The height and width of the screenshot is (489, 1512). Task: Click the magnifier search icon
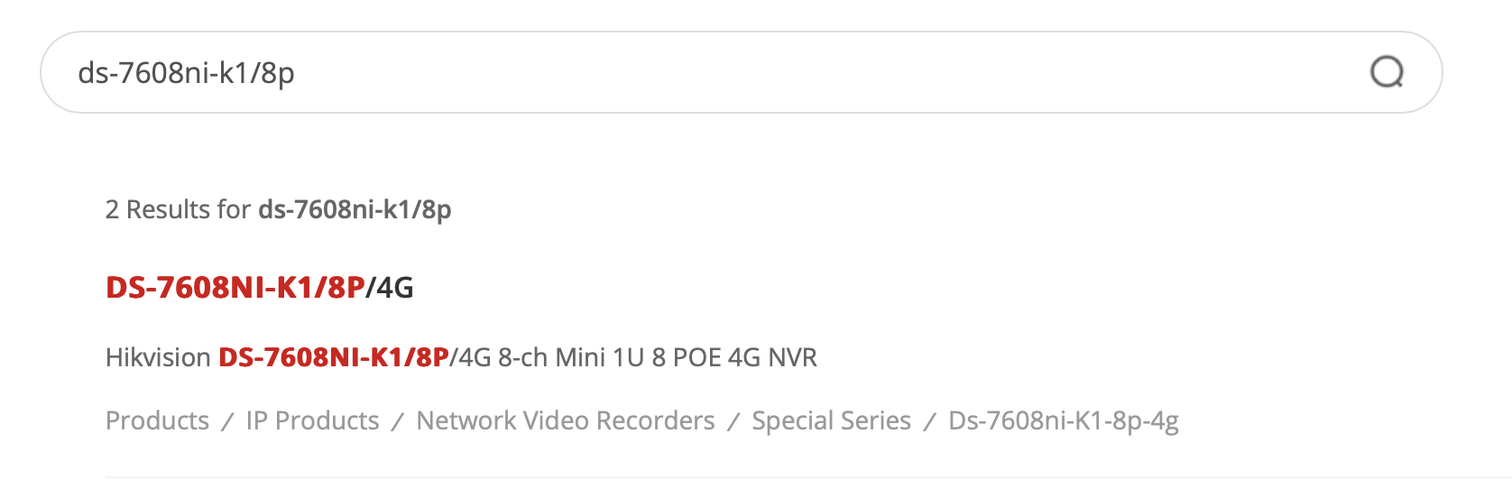[1387, 72]
